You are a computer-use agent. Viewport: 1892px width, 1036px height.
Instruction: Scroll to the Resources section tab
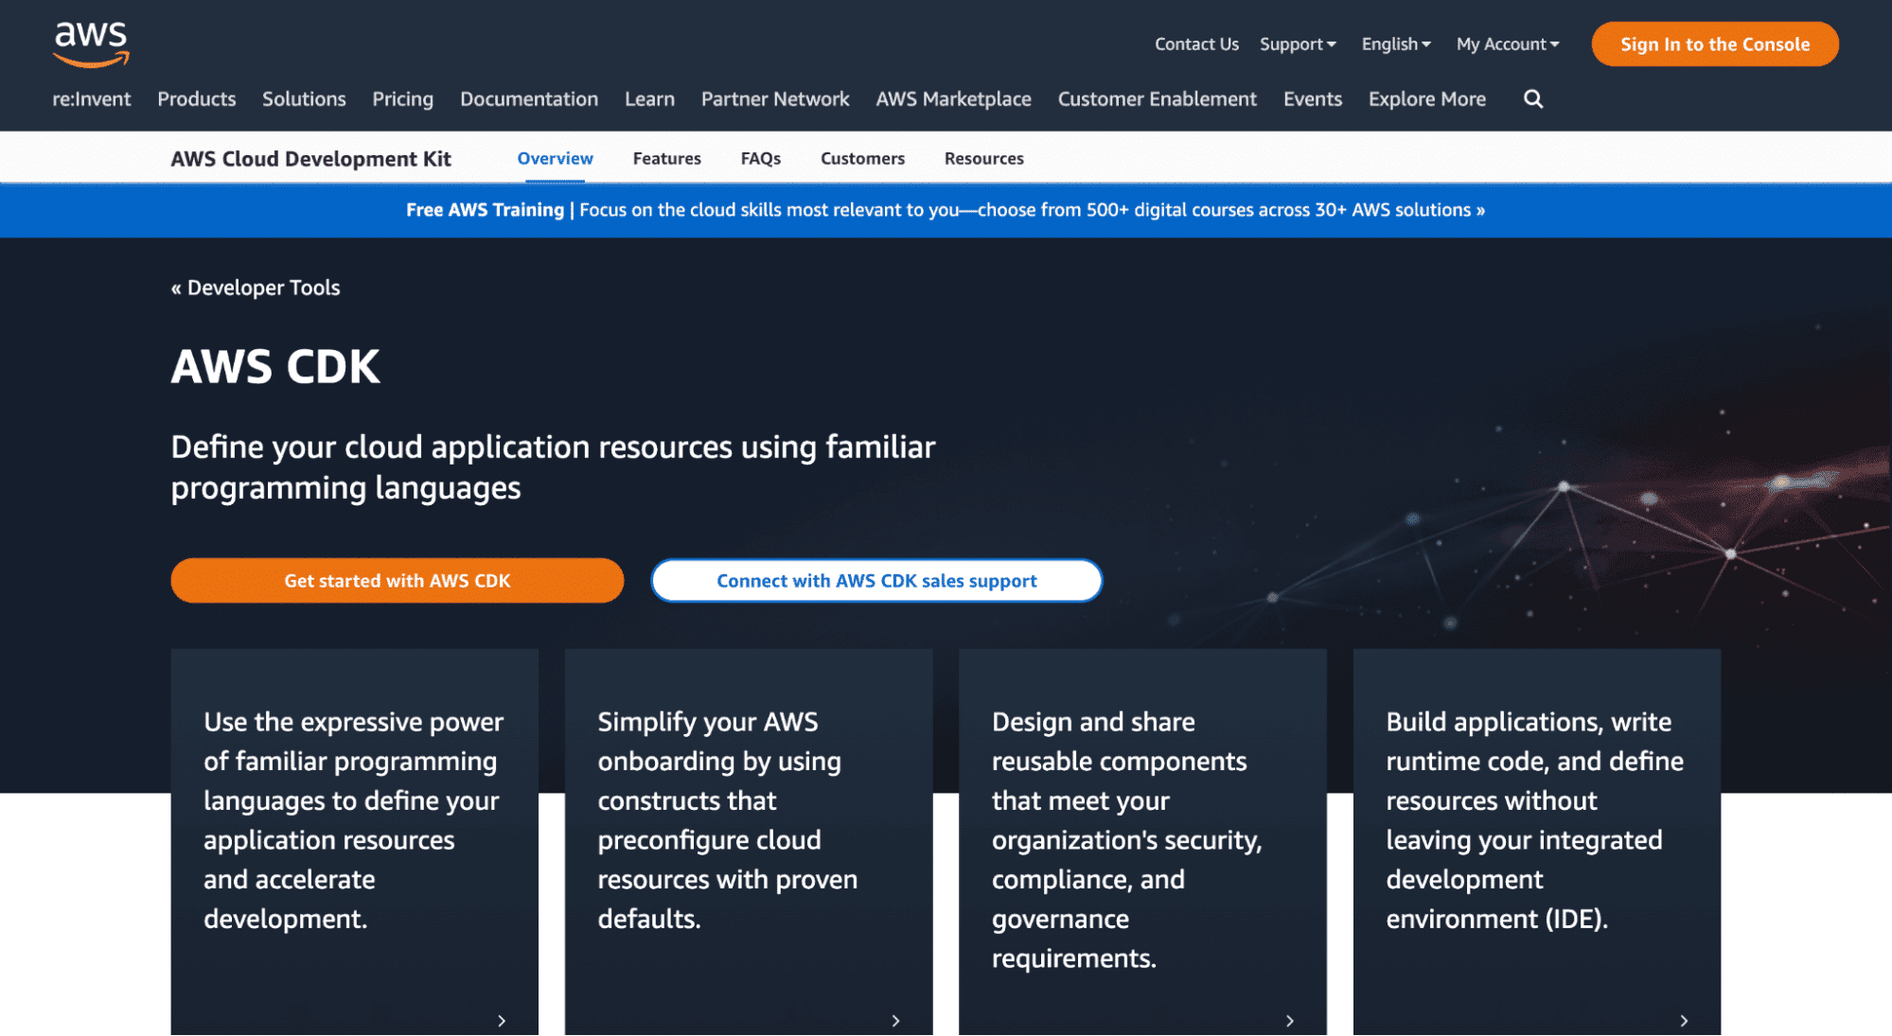click(x=982, y=157)
